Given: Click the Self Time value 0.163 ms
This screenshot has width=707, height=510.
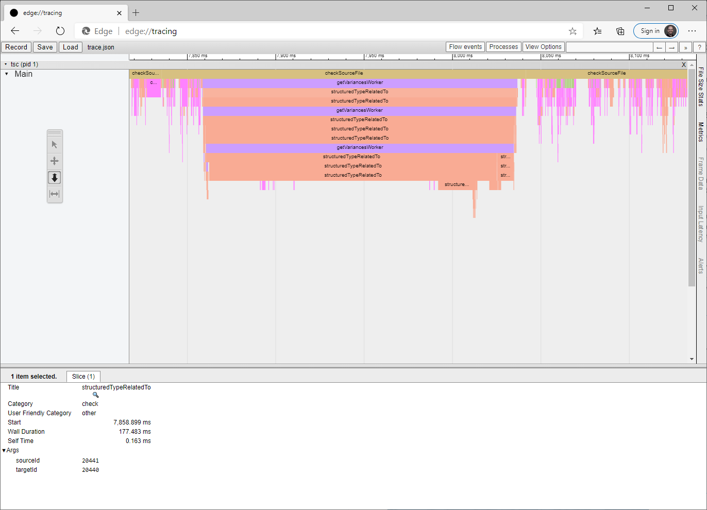Looking at the screenshot, I should click(x=138, y=441).
